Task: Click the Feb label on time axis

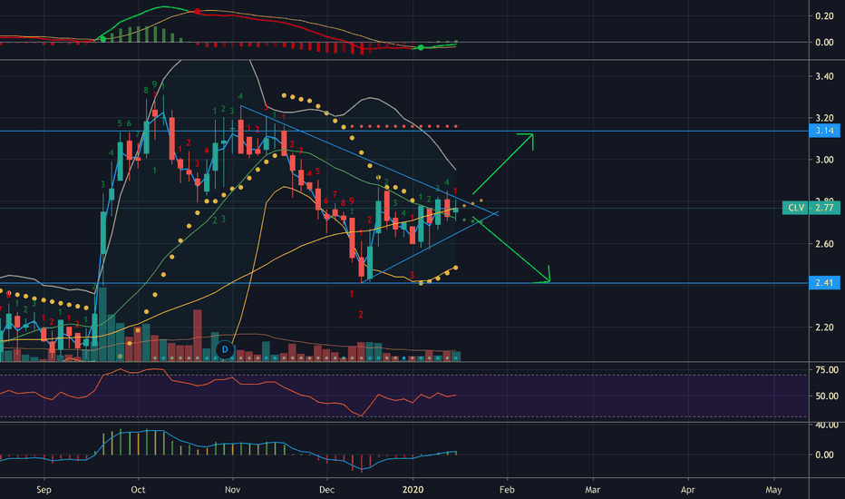Action: (507, 490)
